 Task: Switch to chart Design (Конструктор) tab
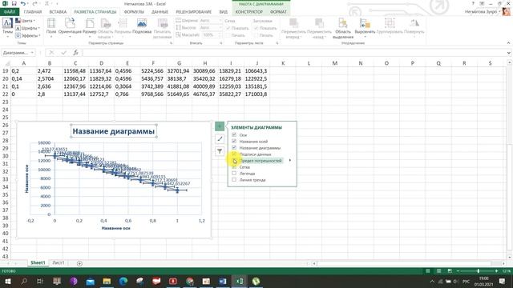249,12
